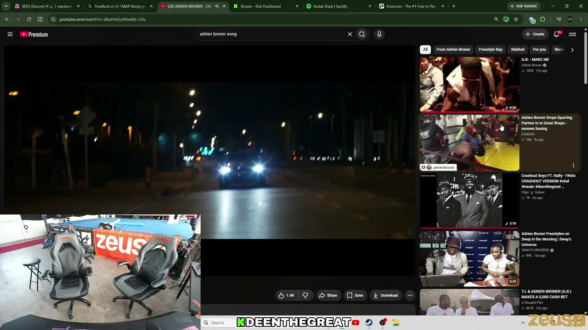Click the browser address bar URL
This screenshot has height=330, width=588.
tap(102, 19)
